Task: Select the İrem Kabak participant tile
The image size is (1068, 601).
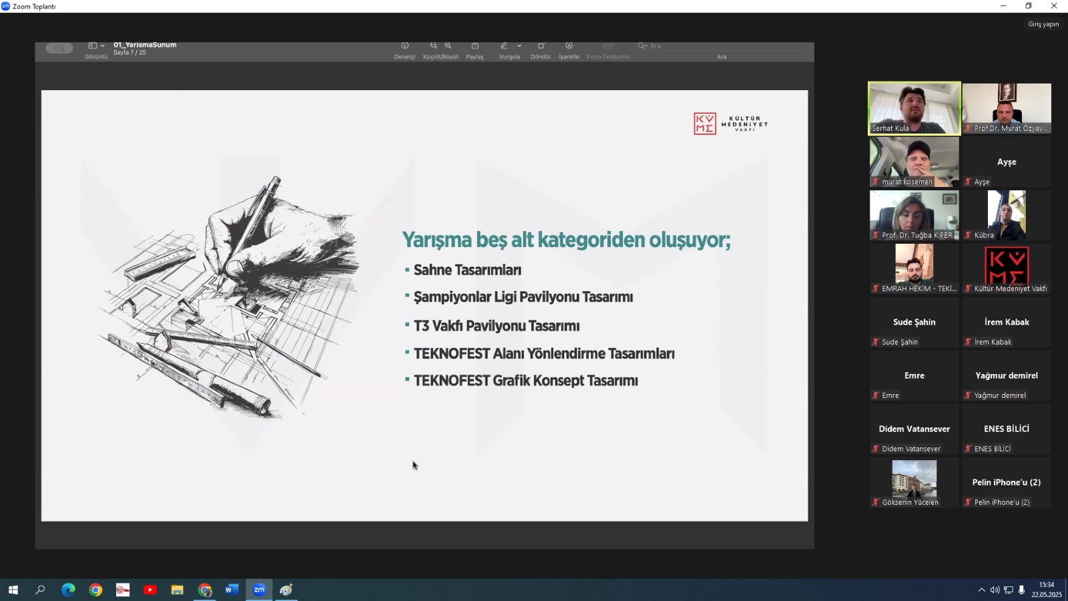Action: (1007, 322)
